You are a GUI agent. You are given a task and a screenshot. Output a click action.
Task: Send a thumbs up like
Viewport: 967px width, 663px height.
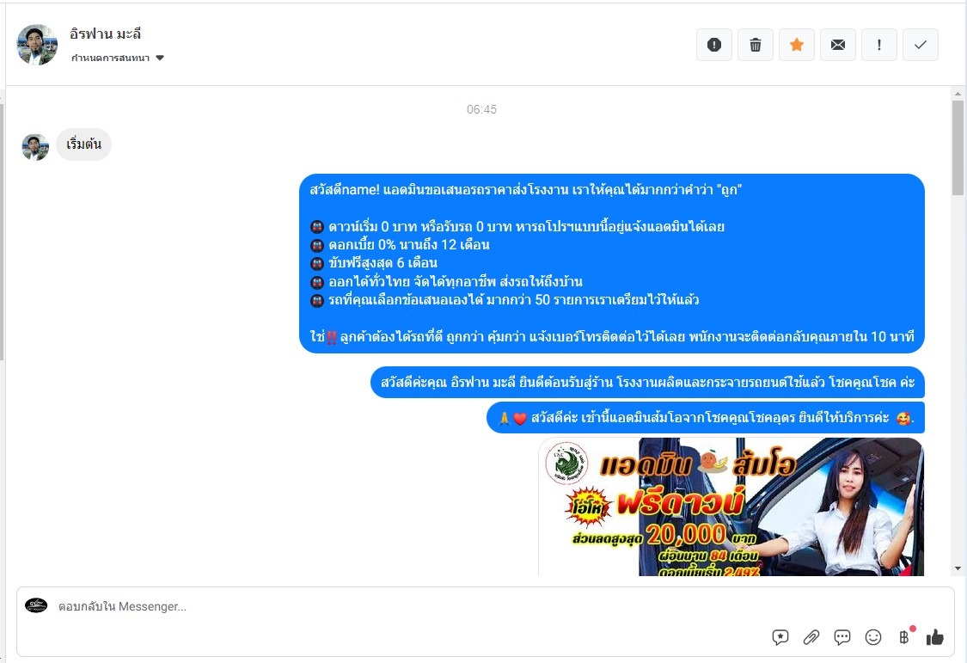[935, 637]
